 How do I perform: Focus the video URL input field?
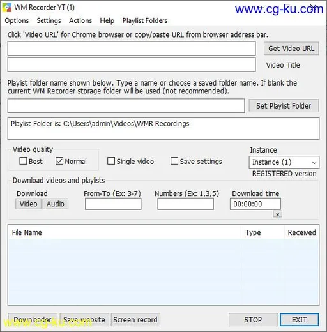pyautogui.click(x=132, y=49)
